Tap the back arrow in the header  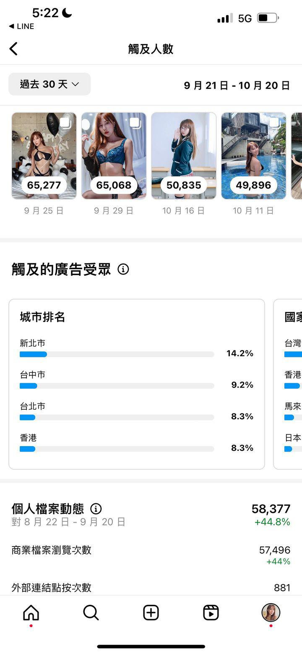[13, 49]
